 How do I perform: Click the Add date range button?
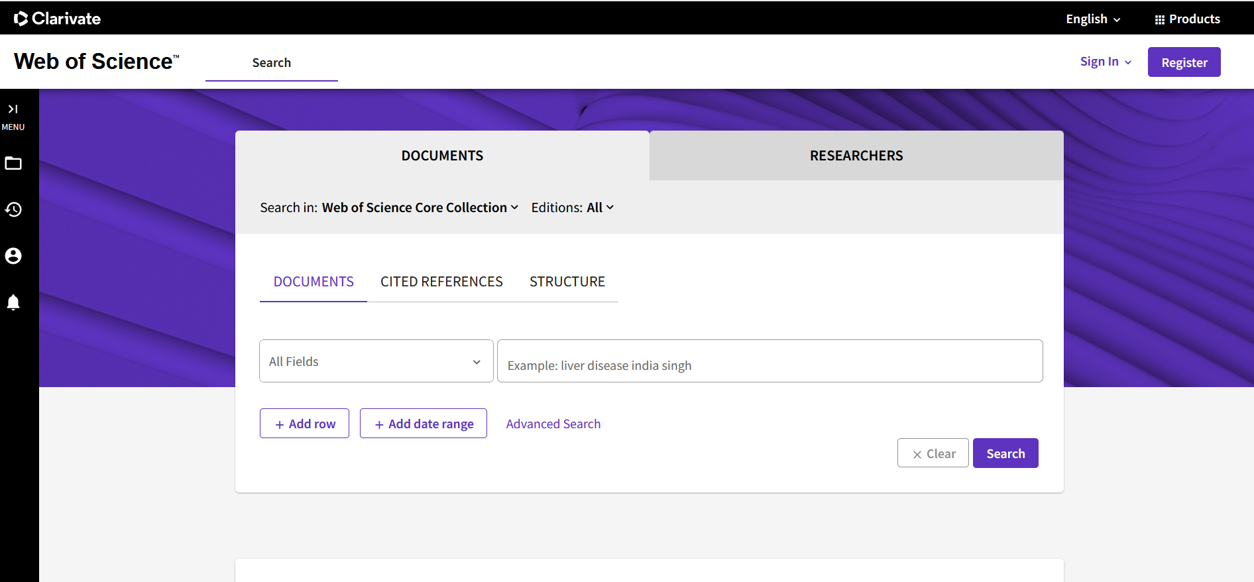click(424, 424)
